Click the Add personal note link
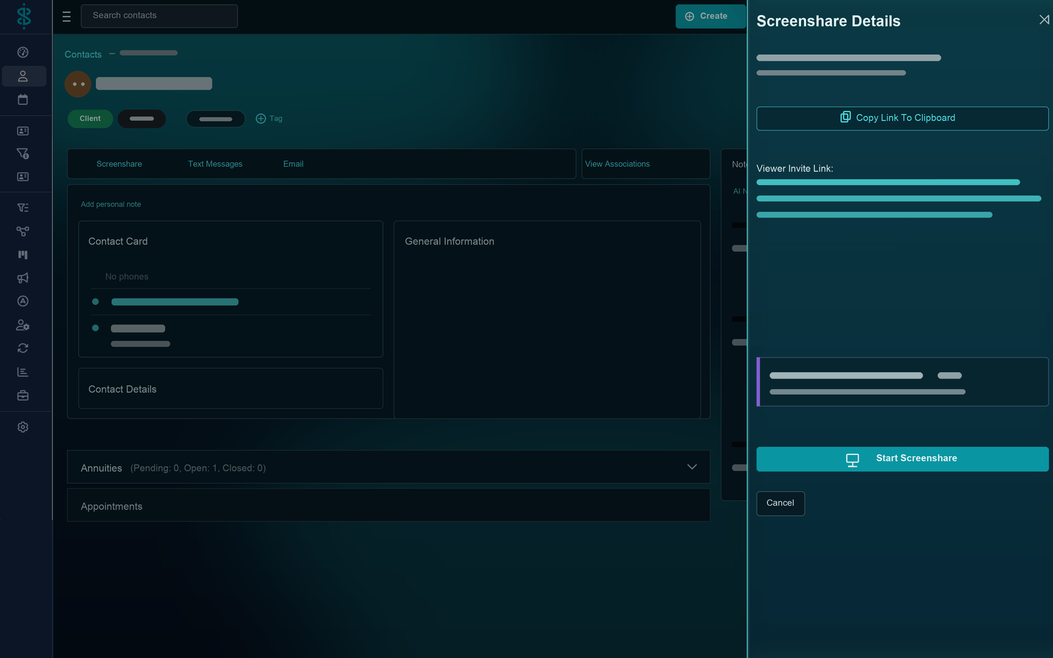1053x658 pixels. click(x=111, y=204)
